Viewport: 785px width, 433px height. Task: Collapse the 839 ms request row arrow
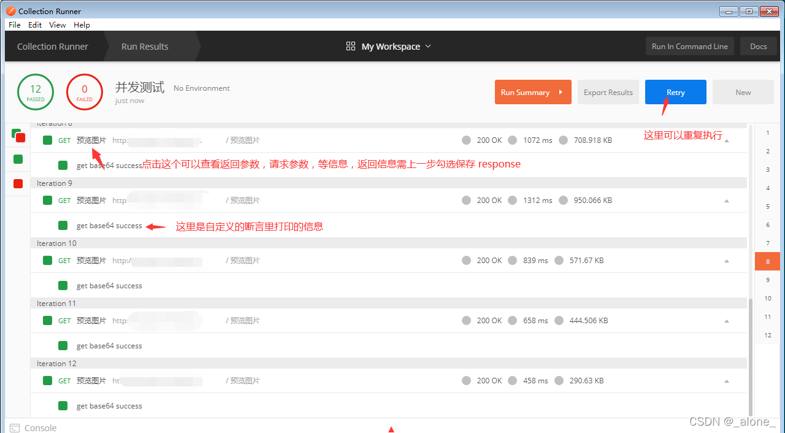[727, 261]
